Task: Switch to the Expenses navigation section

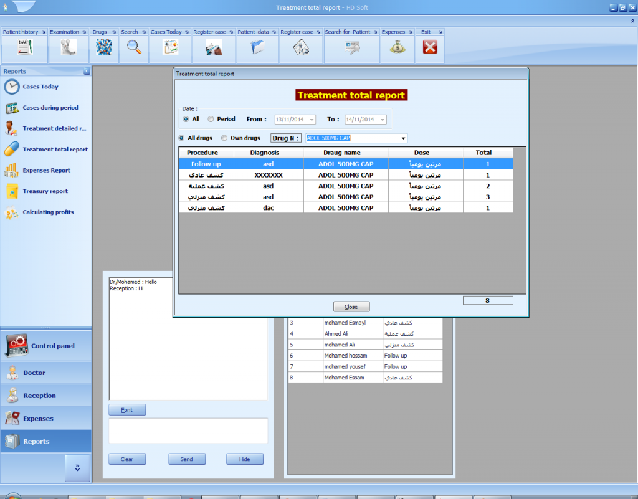Action: pyautogui.click(x=46, y=419)
